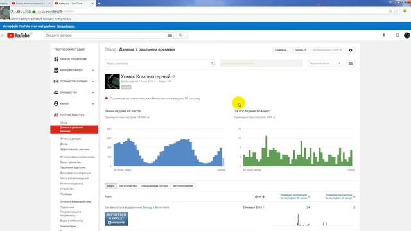Click the Панель управления sidebar label

[x=73, y=59]
